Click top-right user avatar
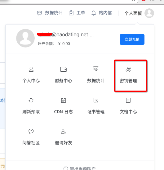This screenshot has height=170, width=164. coord(149,13)
